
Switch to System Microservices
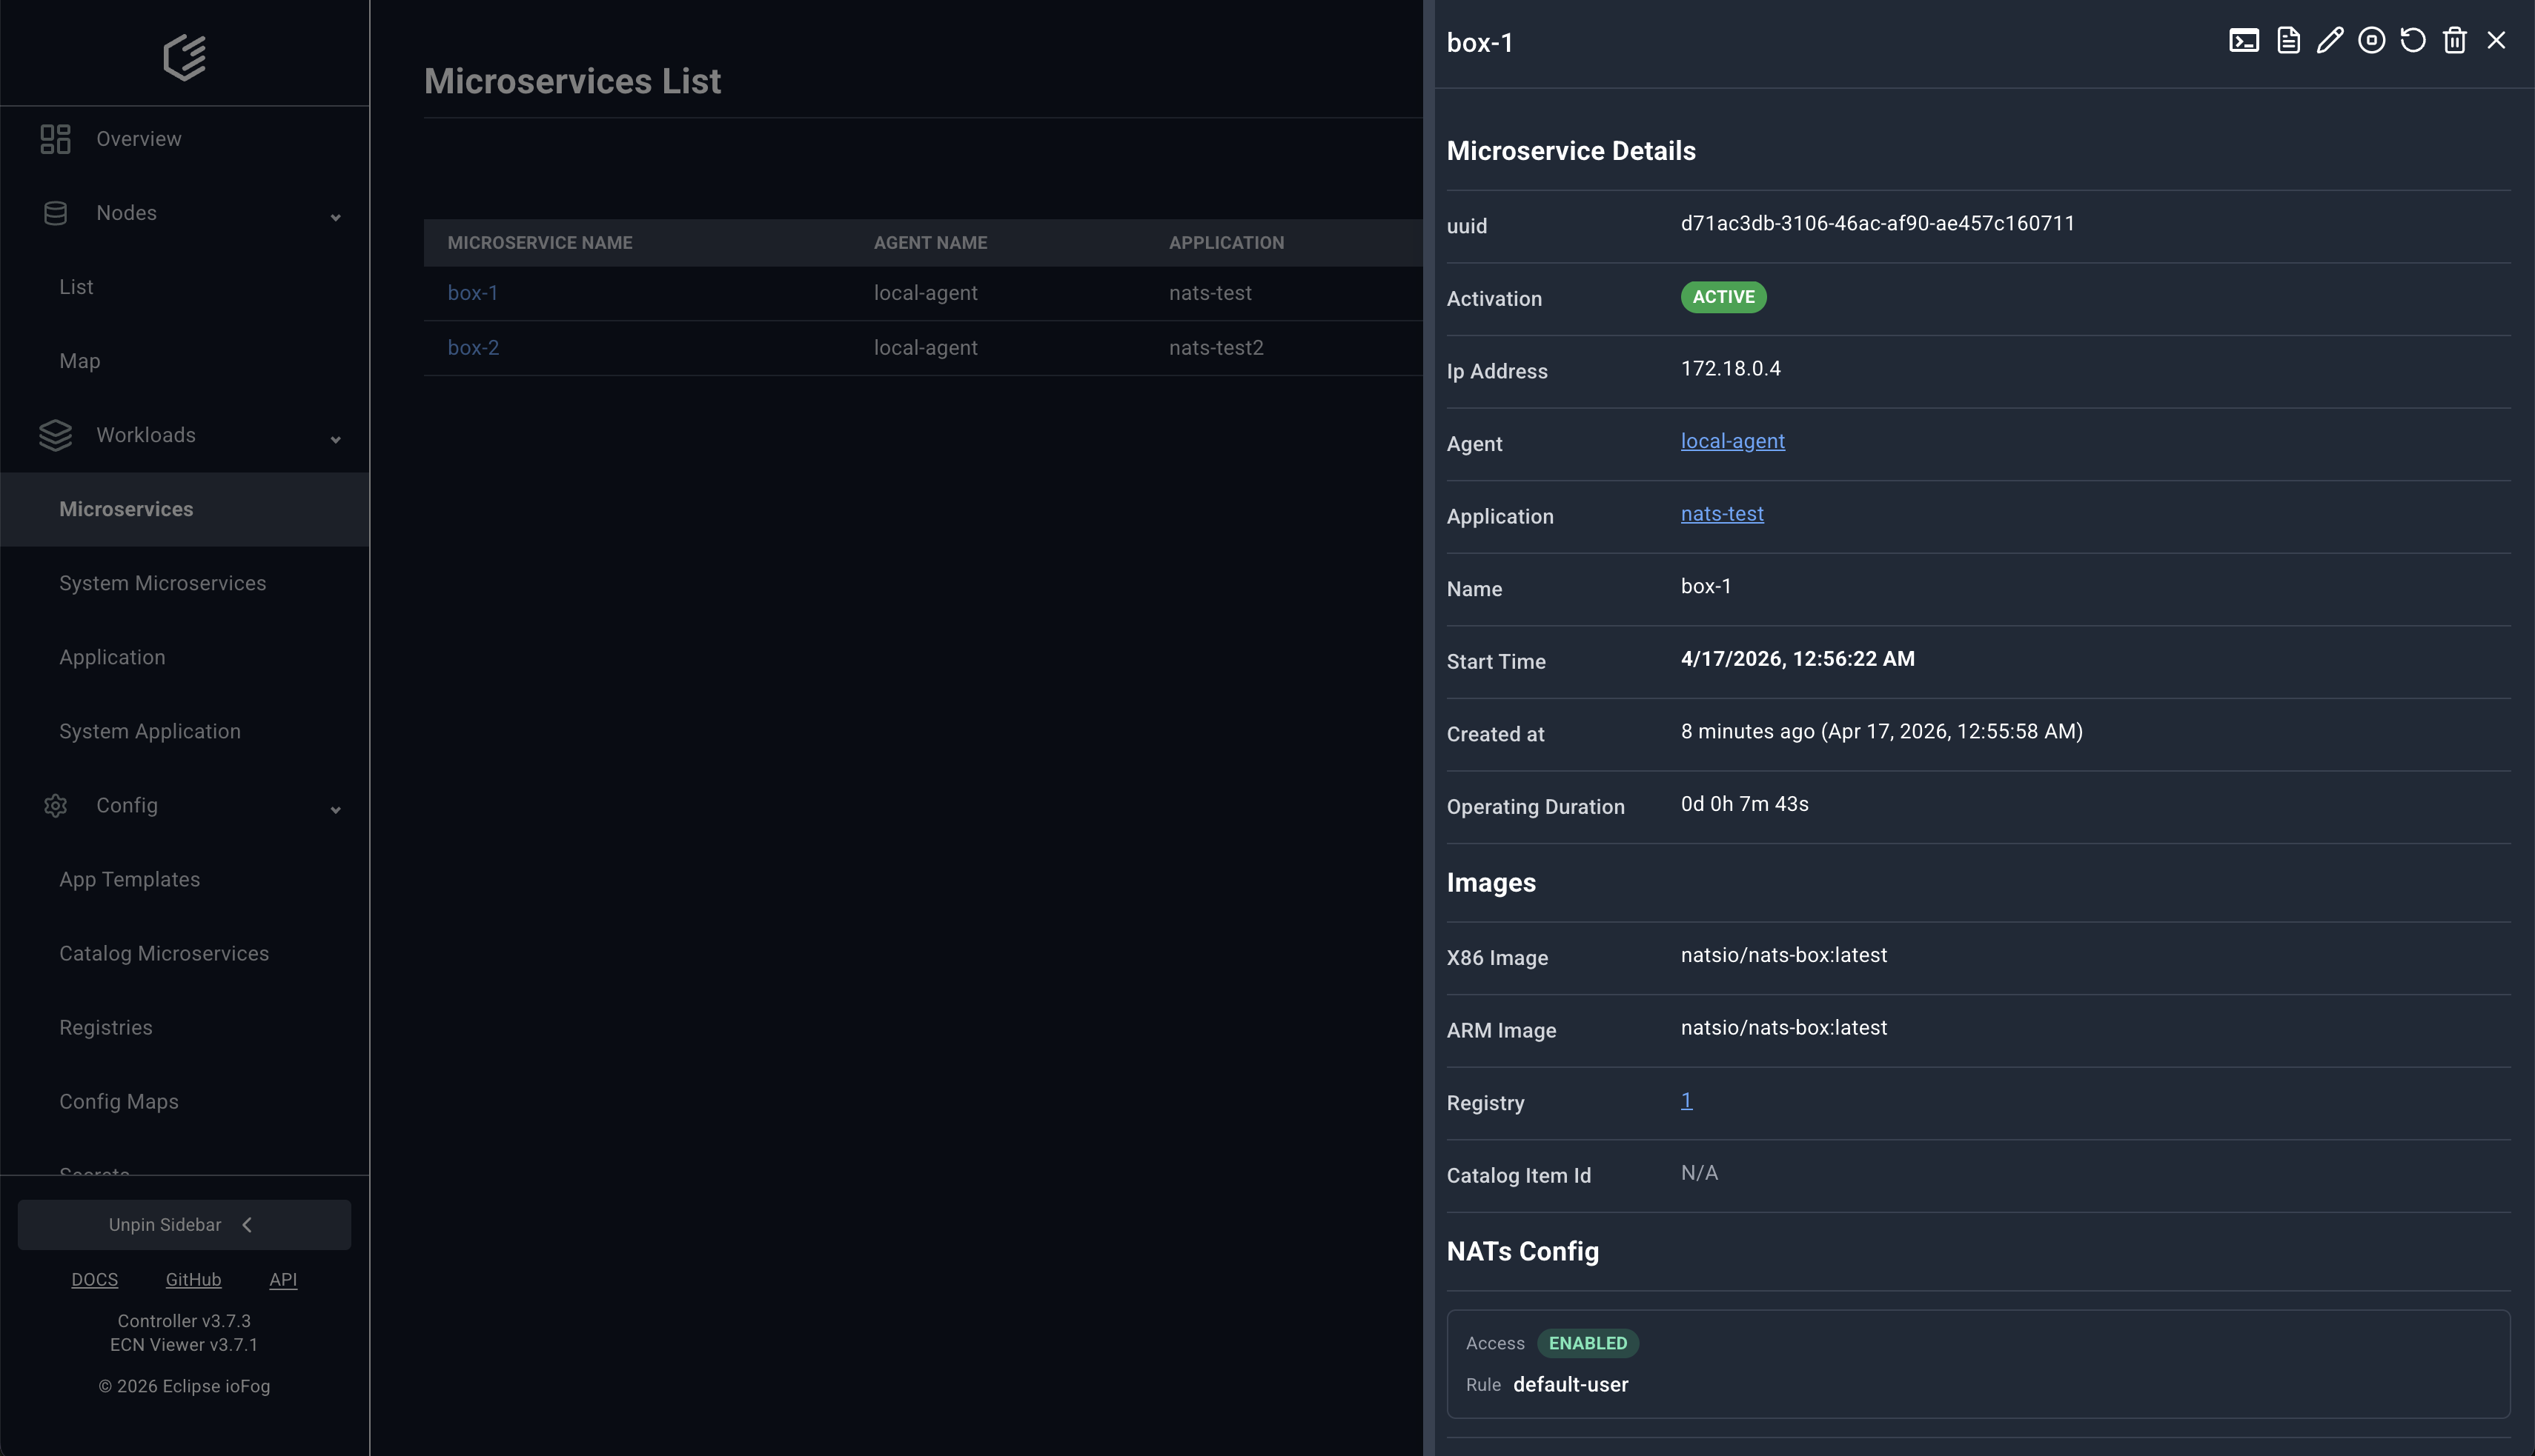coord(161,582)
